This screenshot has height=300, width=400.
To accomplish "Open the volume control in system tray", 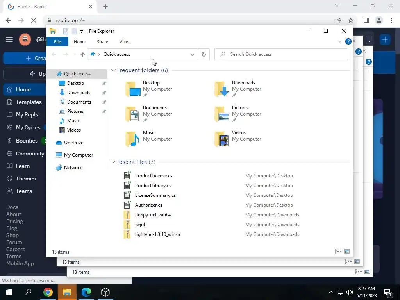I will pyautogui.click(x=350, y=292).
